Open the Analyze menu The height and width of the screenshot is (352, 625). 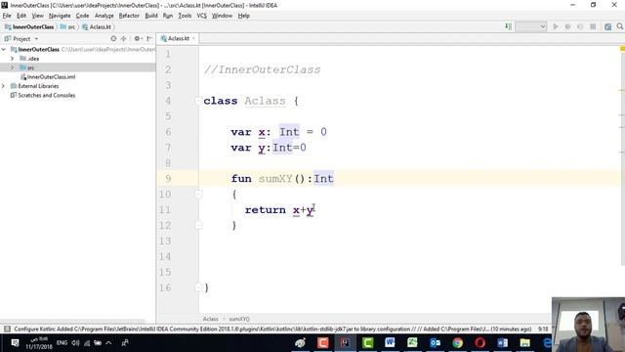pyautogui.click(x=104, y=16)
